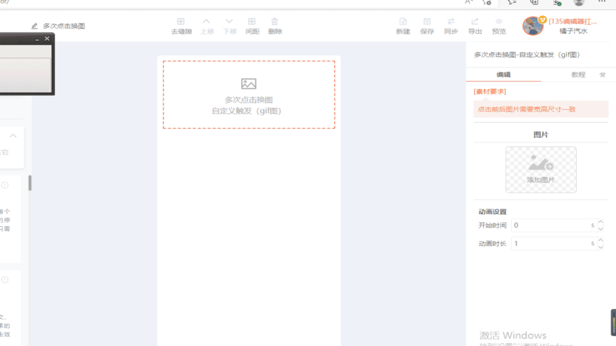
Task: Export using the 导出 icon
Action: pos(475,22)
